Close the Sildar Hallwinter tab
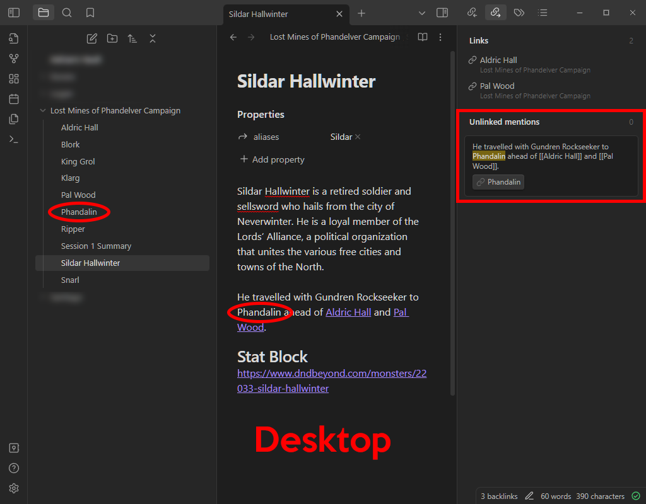The height and width of the screenshot is (504, 646). [339, 14]
